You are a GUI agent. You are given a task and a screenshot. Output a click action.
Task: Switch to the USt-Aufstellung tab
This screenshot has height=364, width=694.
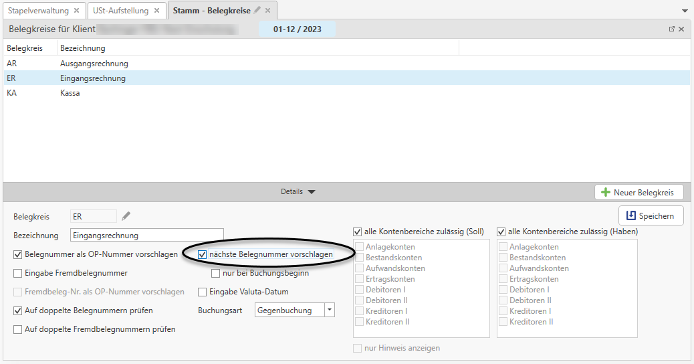pyautogui.click(x=120, y=11)
